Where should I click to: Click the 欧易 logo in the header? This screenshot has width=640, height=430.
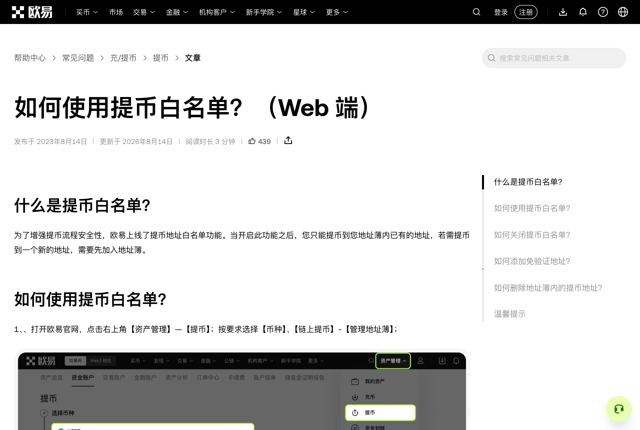(x=32, y=12)
